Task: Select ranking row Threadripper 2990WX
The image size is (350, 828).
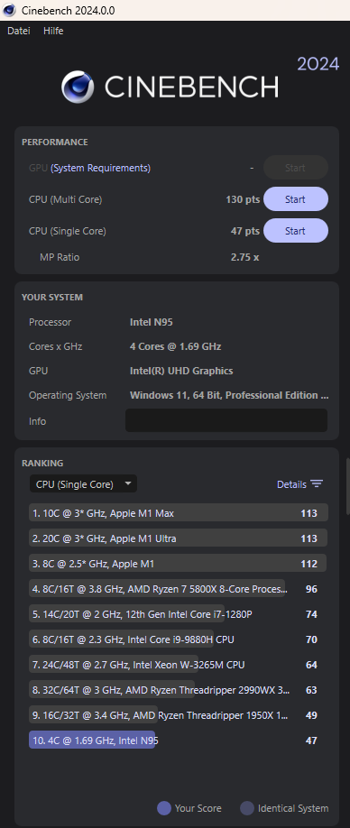Action: 179,690
